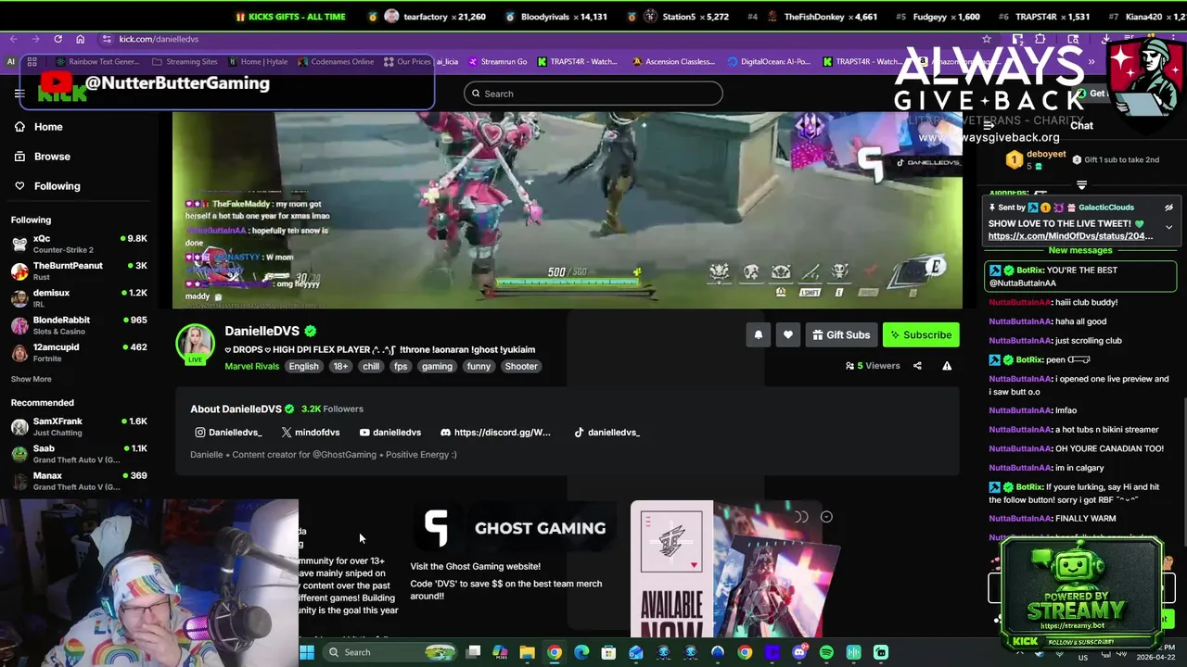Open the Codenames Online bookmark
1187x667 pixels.
coord(336,62)
